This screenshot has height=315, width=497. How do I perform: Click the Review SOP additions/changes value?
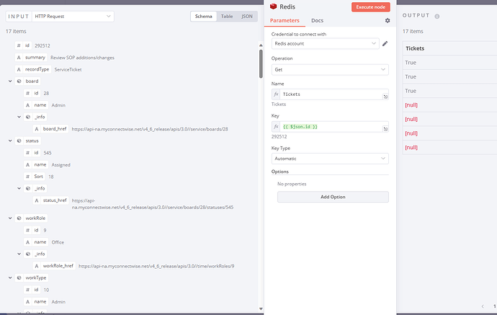[x=82, y=58]
